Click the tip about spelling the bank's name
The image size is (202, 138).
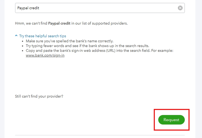coord(70,41)
